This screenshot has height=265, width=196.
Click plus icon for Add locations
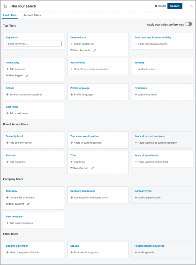coord(7,69)
